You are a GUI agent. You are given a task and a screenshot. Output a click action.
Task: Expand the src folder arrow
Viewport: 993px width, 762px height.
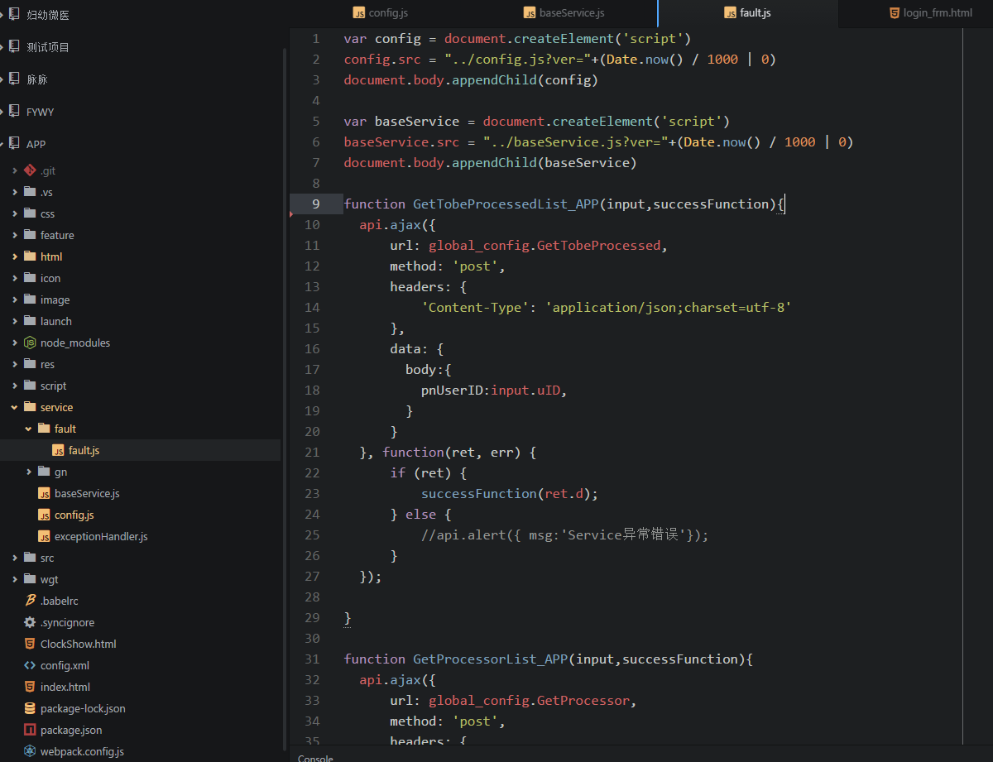coord(15,558)
